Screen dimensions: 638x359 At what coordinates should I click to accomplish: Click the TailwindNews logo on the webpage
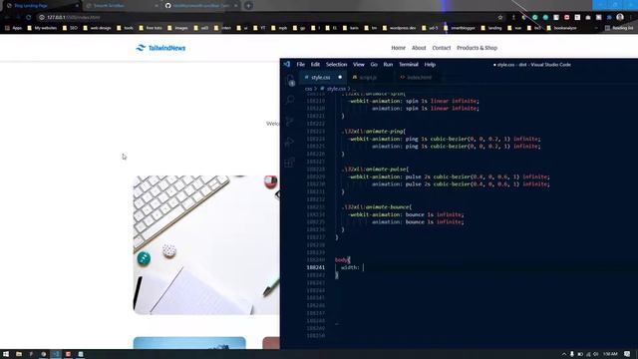tap(160, 48)
